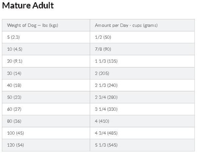Select the 7/8 (90) amount cell

[x=103, y=49]
